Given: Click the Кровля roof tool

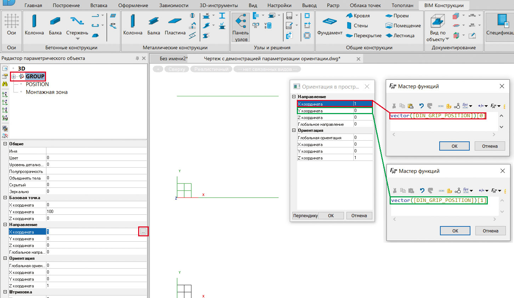Looking at the screenshot, I should coord(358,16).
